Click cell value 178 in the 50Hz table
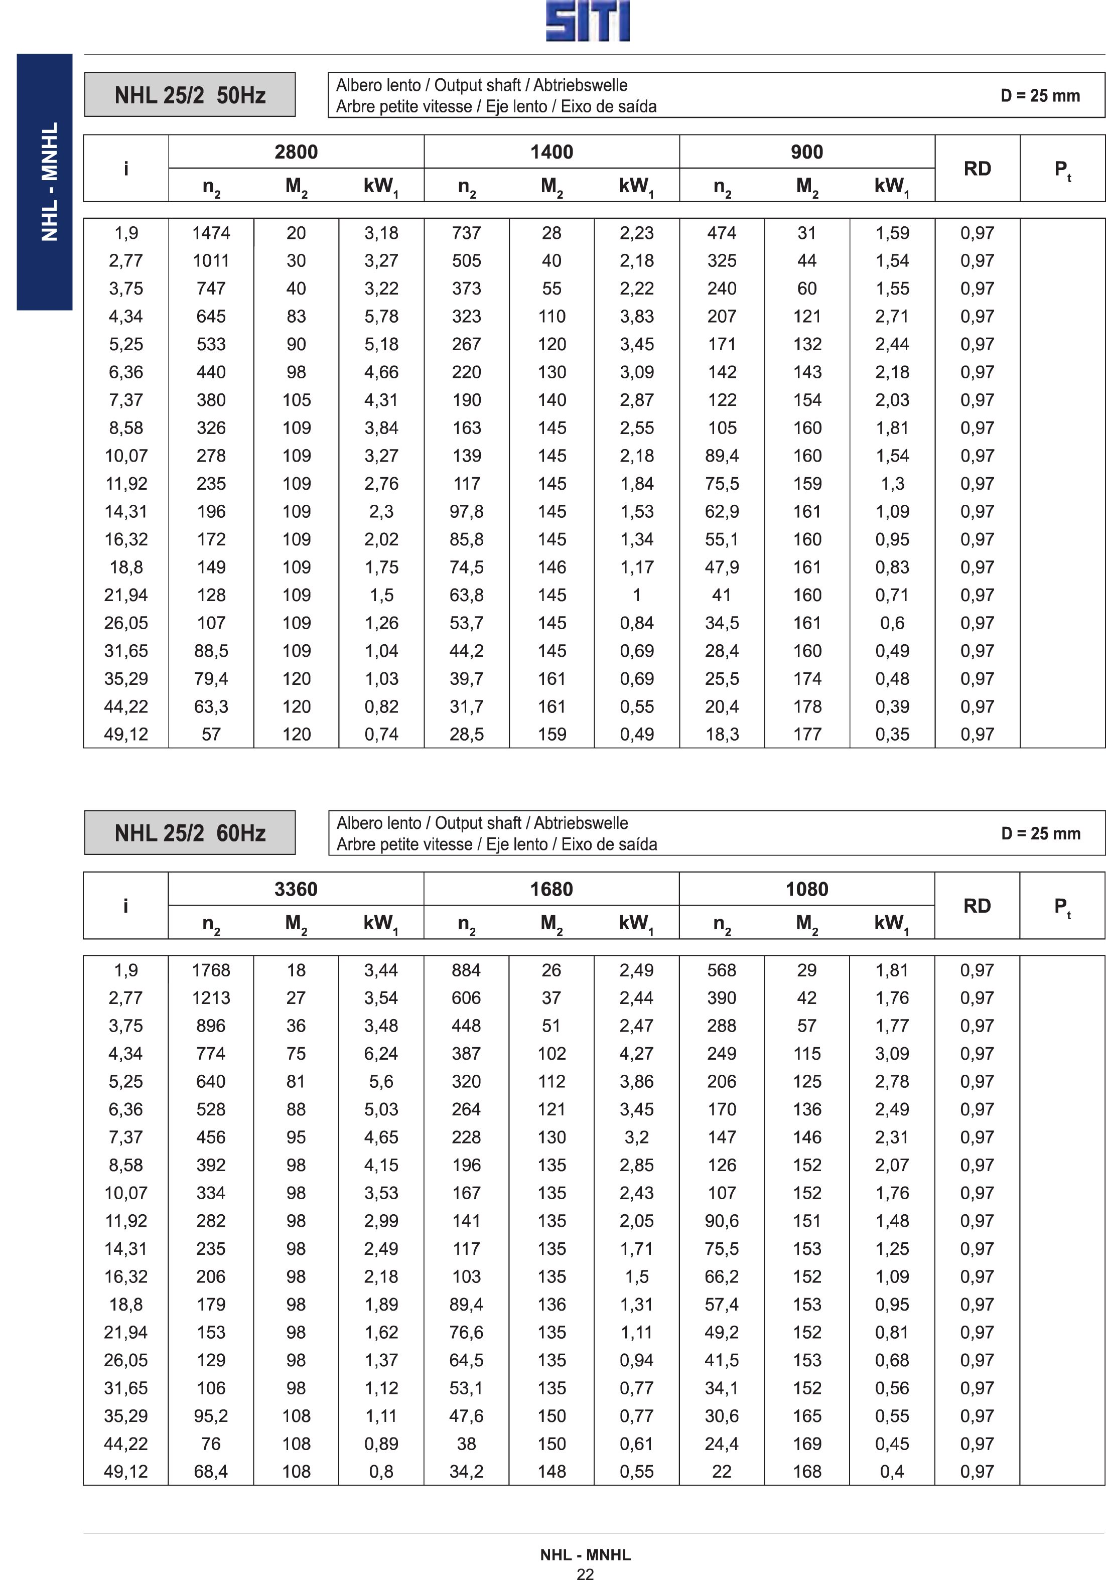 (x=807, y=707)
